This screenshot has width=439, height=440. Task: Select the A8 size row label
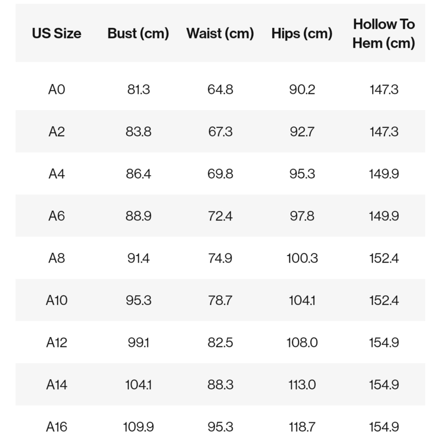click(57, 258)
